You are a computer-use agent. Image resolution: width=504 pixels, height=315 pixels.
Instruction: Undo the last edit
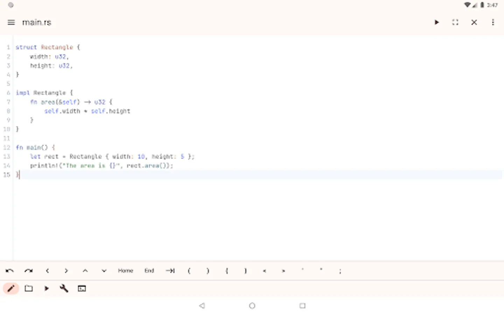tap(10, 271)
